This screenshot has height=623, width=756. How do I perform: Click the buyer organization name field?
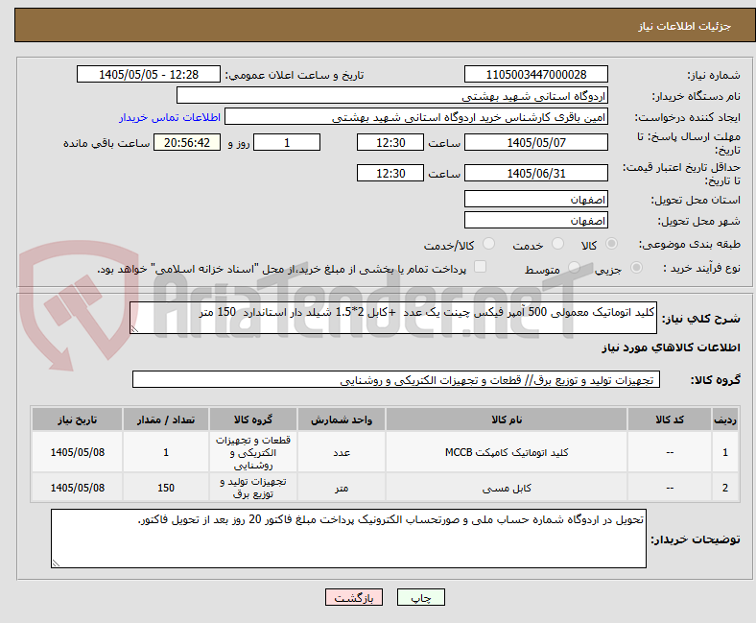coord(392,96)
